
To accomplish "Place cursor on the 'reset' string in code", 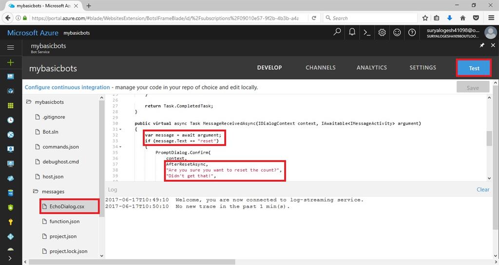I will click(207, 141).
